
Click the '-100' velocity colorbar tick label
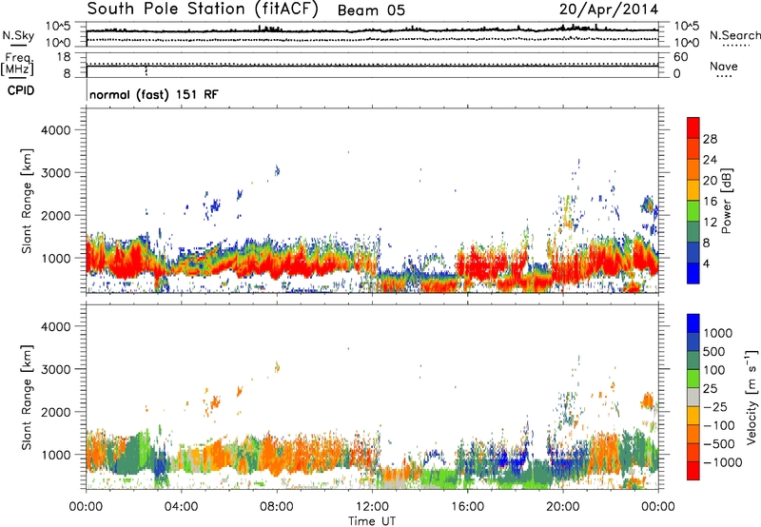pyautogui.click(x=719, y=425)
